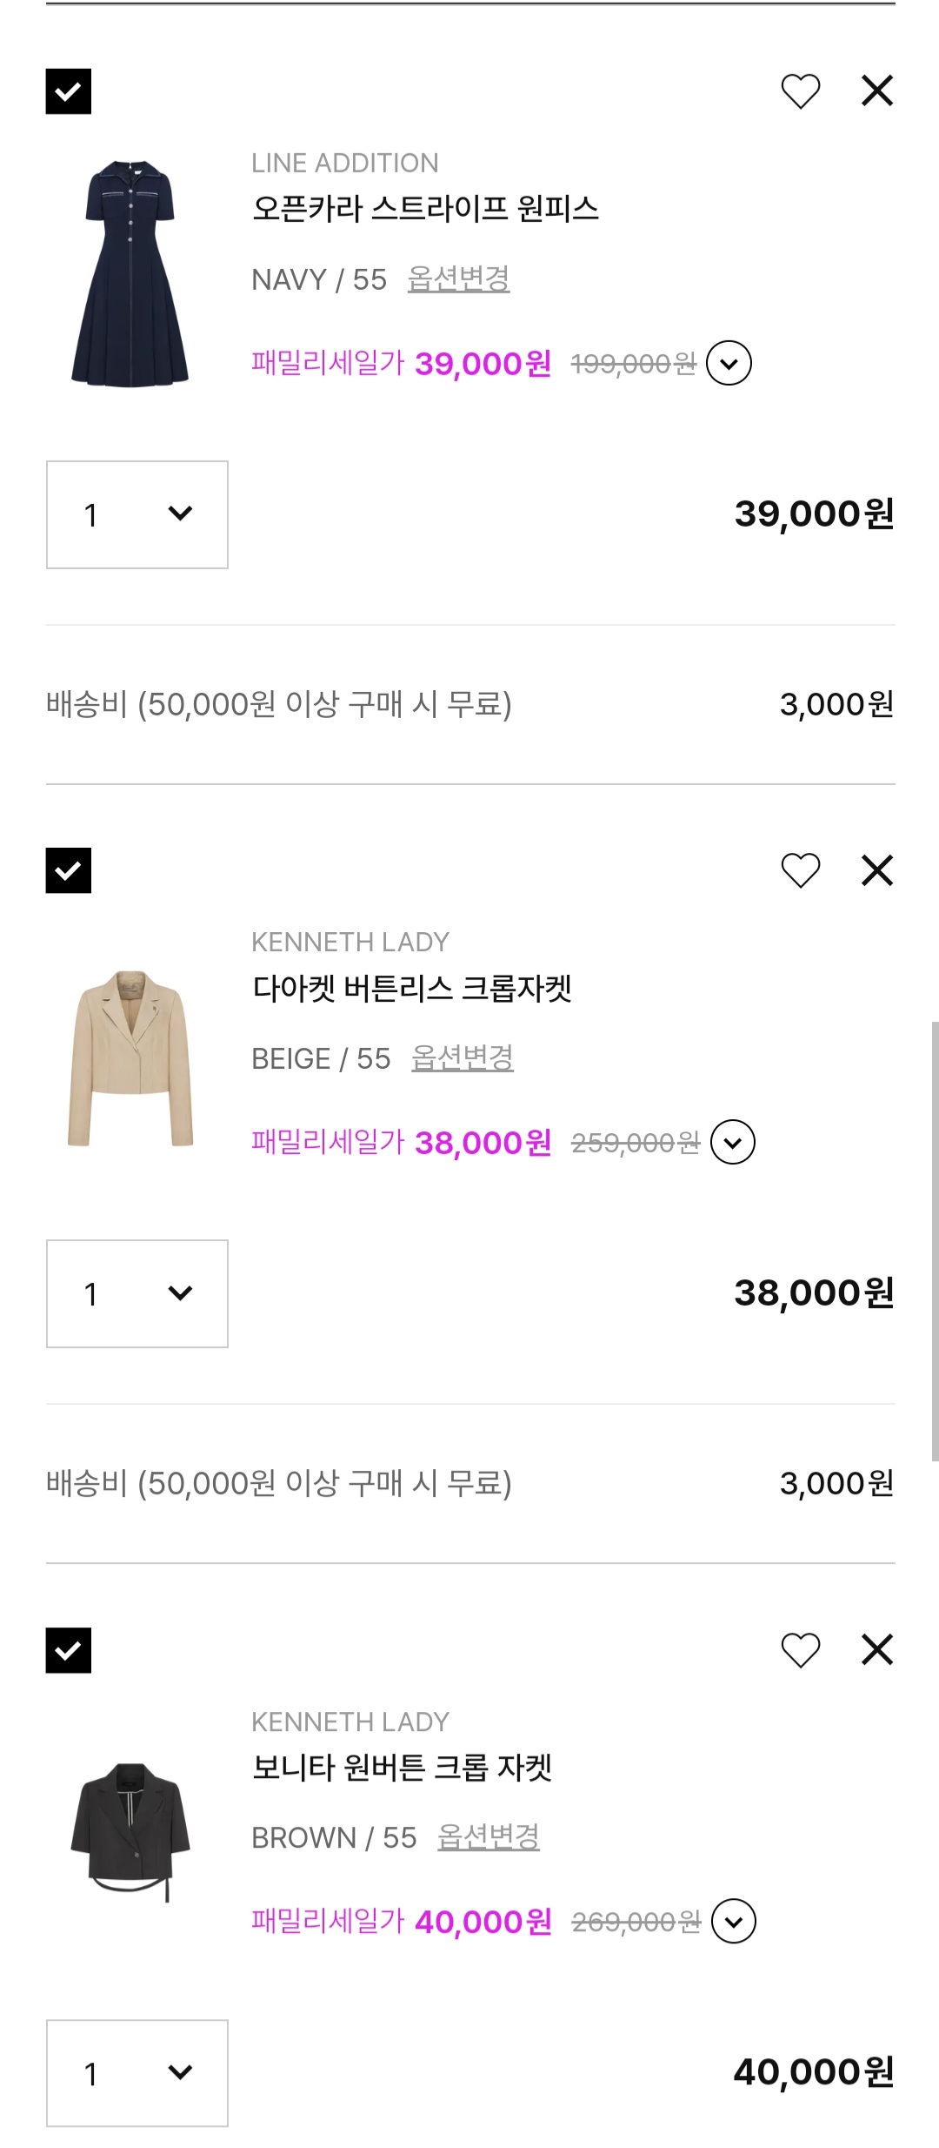939x2148 pixels.
Task: Show price breakdown beside 269,000원
Action: pos(734,1921)
